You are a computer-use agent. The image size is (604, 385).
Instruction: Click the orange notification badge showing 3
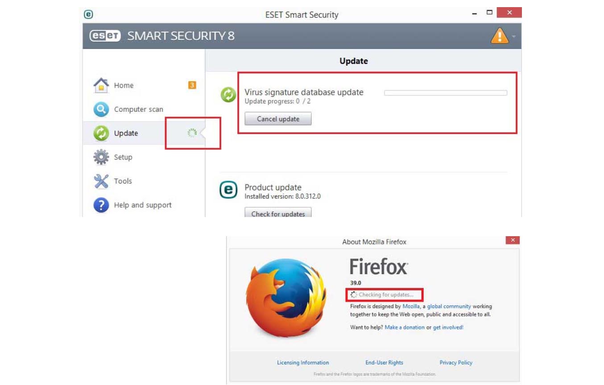[192, 85]
